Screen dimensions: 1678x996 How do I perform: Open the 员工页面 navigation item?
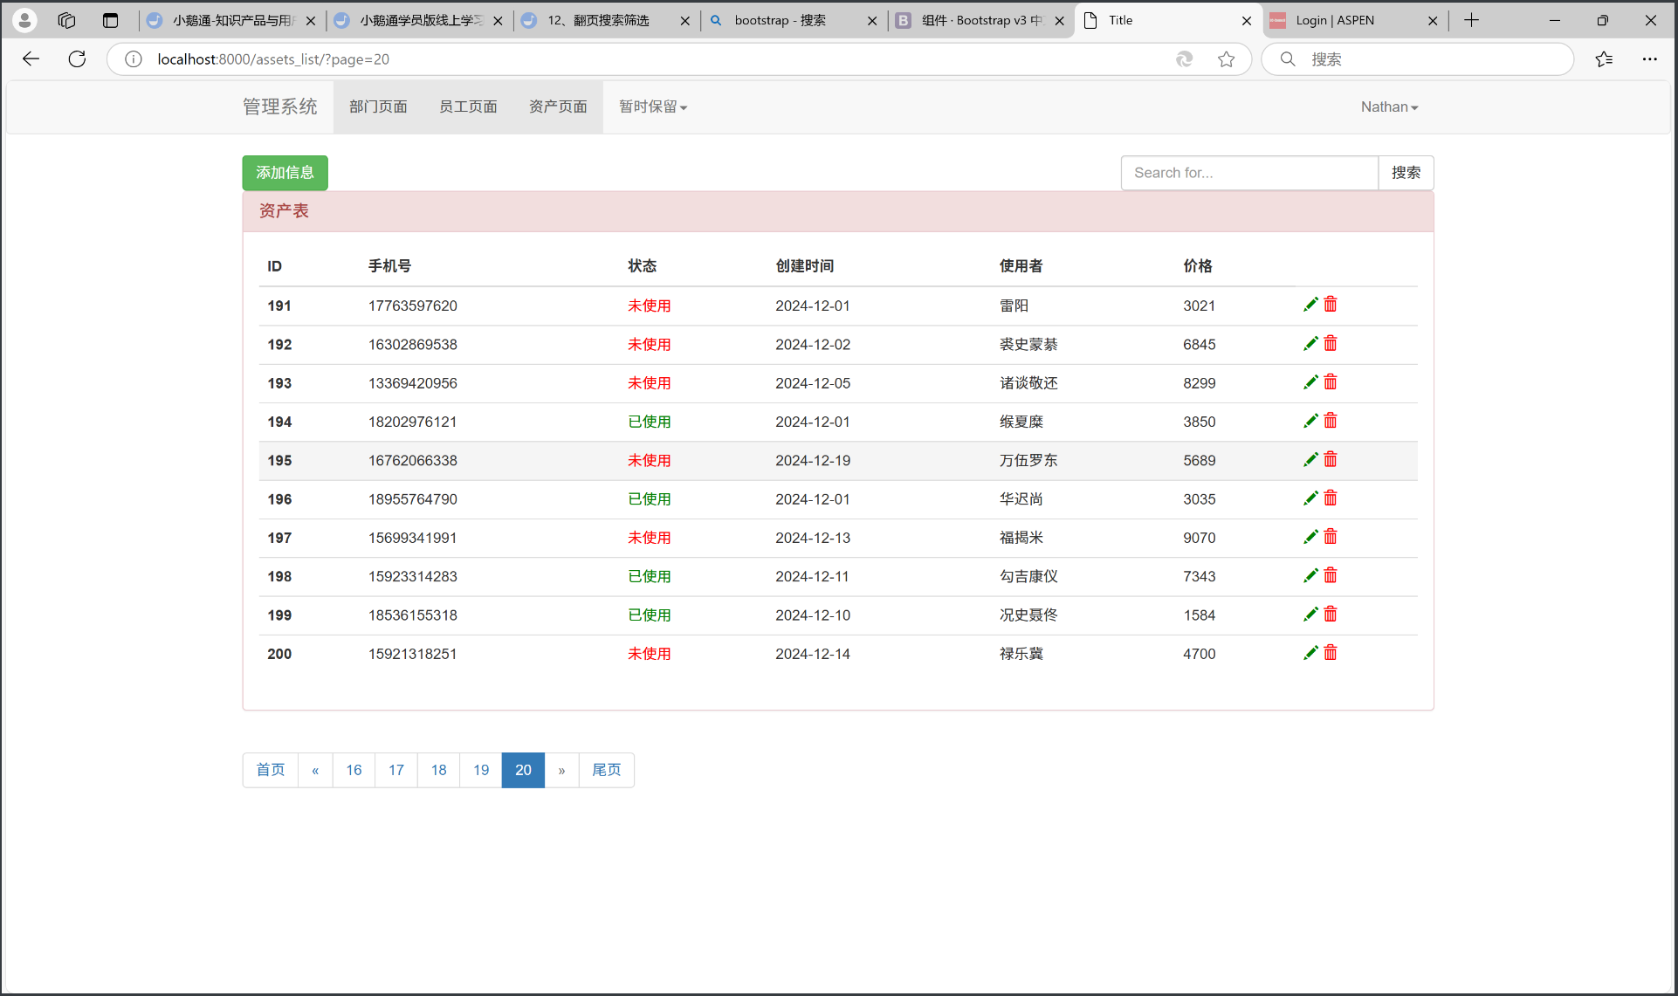[x=468, y=107]
